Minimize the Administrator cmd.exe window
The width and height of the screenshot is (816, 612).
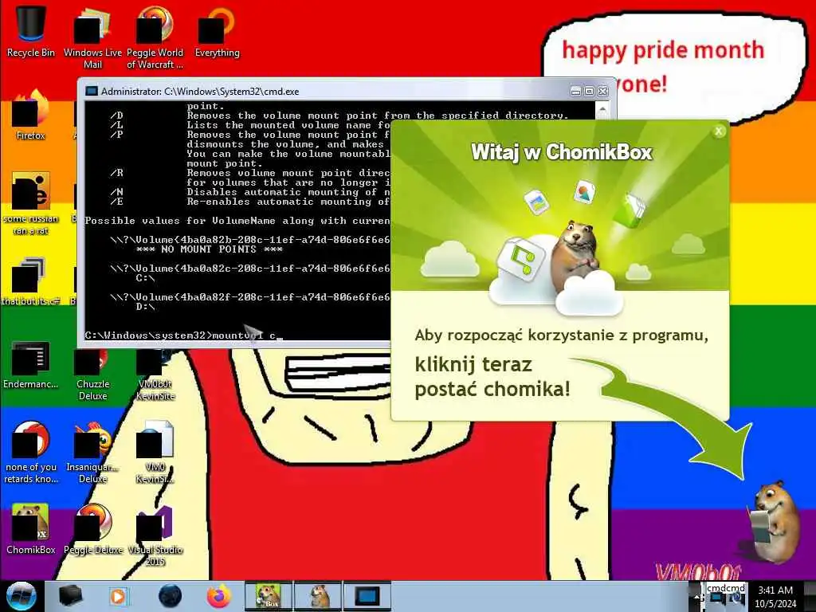tap(575, 92)
